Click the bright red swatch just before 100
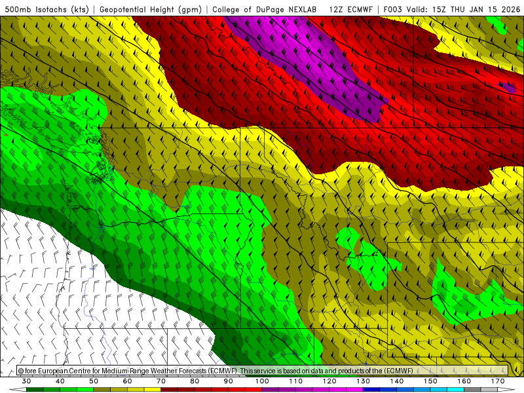This screenshot has width=524, height=393. click(x=253, y=390)
